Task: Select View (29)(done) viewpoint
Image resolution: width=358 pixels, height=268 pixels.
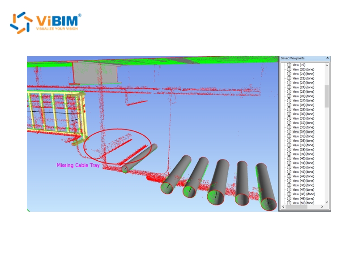Action: (x=303, y=109)
